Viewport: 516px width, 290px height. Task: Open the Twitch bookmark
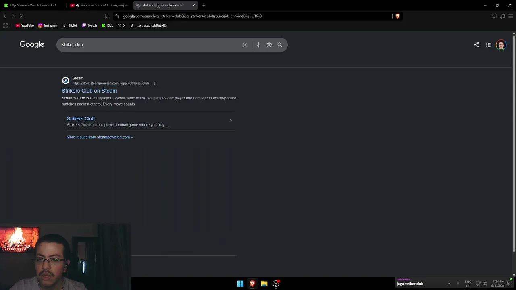coord(89,25)
